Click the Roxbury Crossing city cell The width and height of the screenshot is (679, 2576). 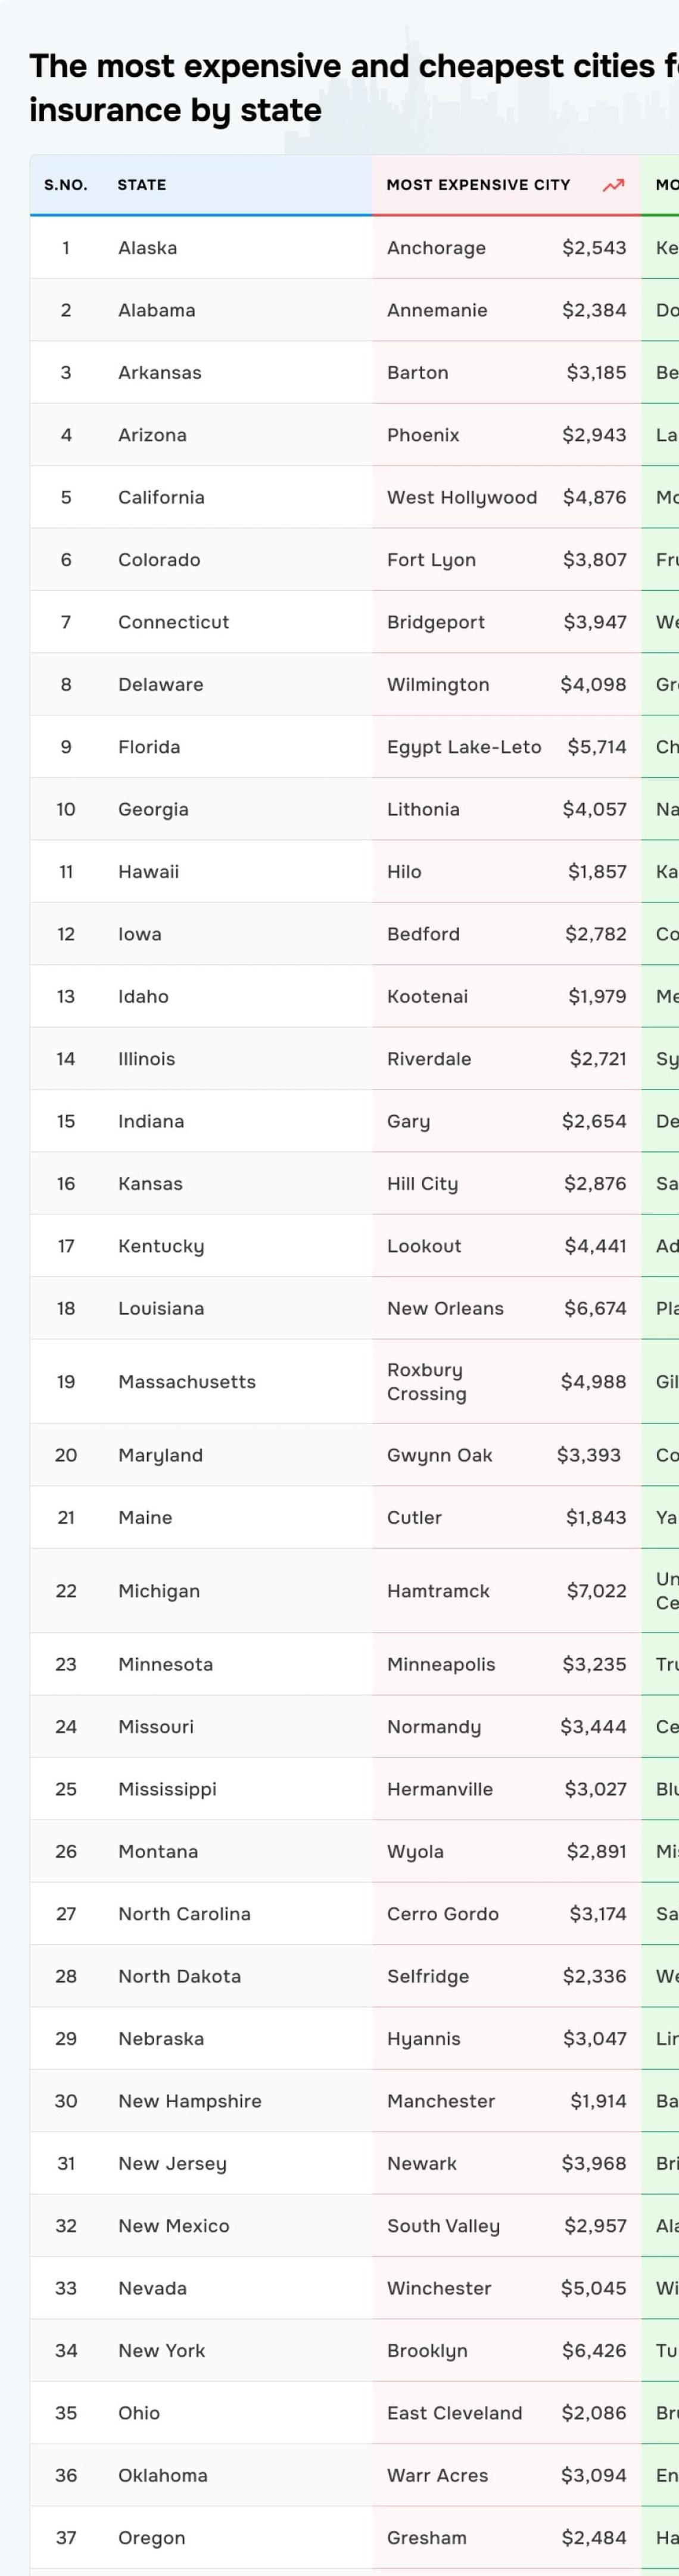coord(427,1382)
